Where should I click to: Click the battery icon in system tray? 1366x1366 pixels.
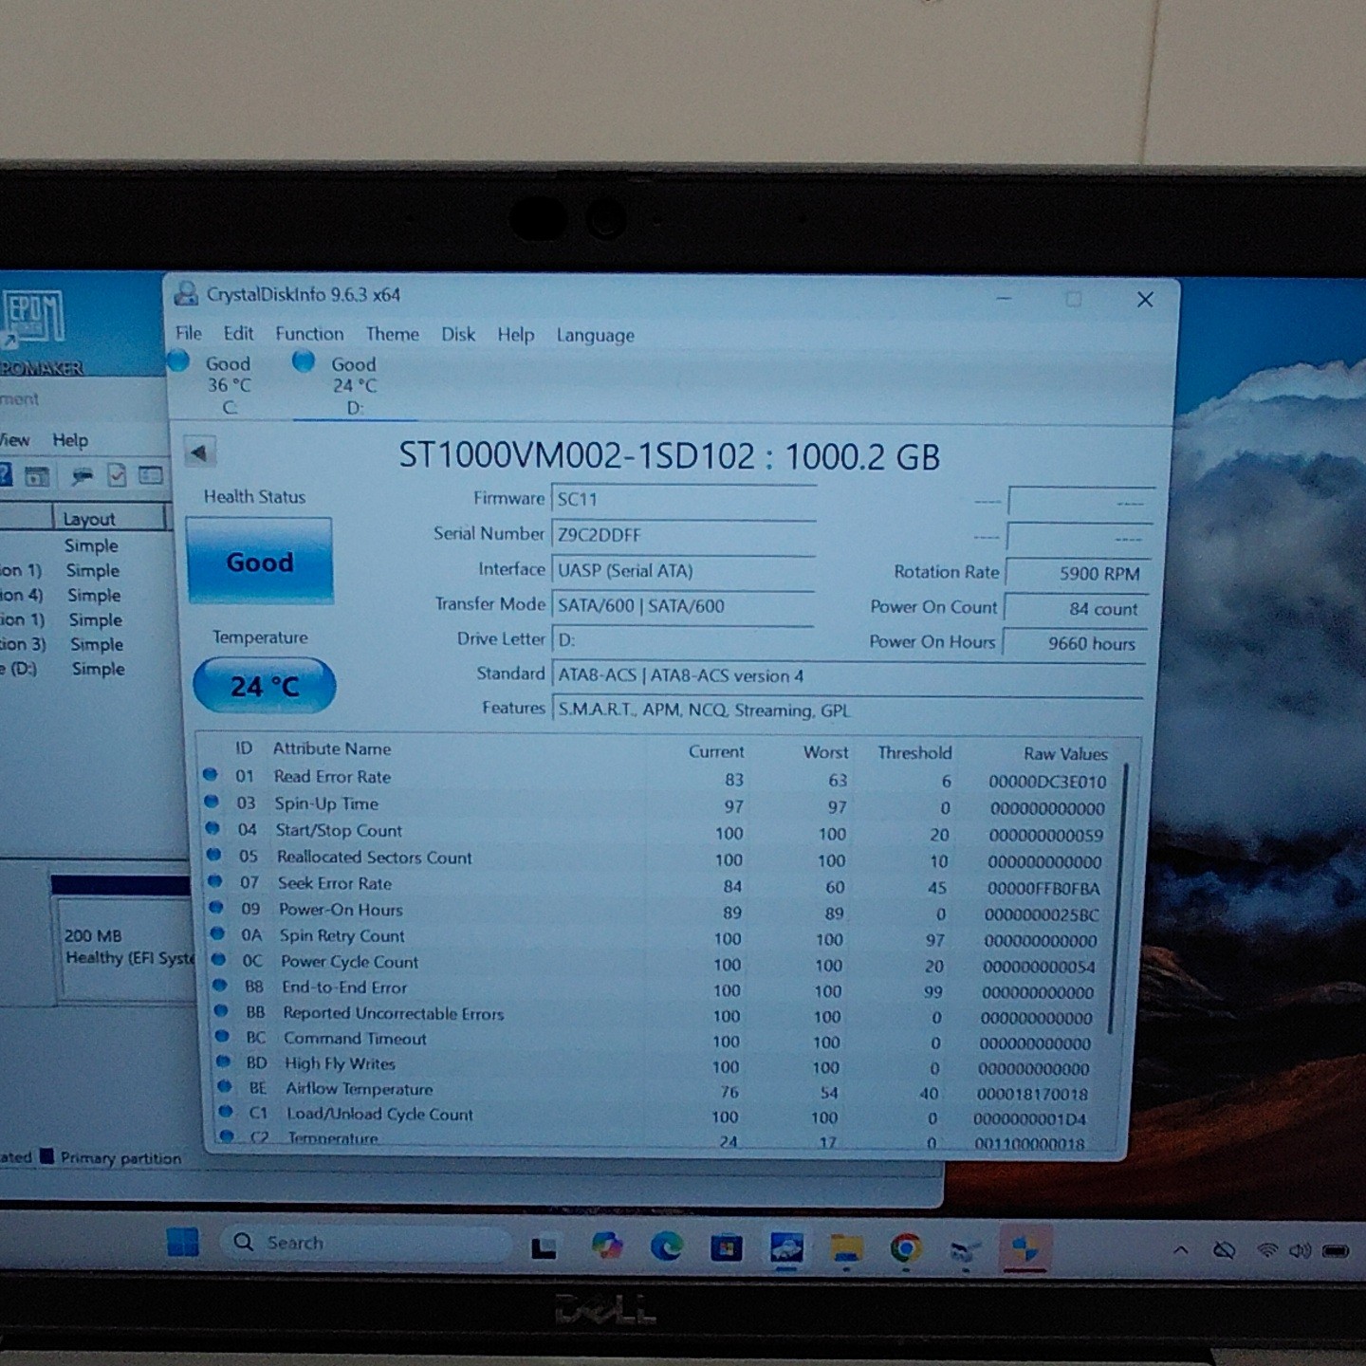[1336, 1252]
